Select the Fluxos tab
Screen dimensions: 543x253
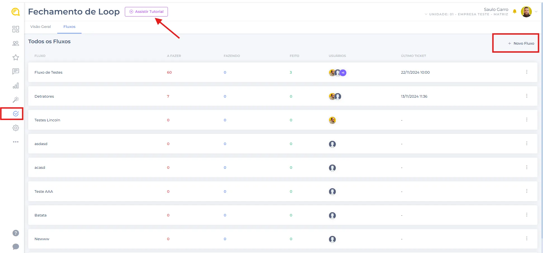(69, 27)
